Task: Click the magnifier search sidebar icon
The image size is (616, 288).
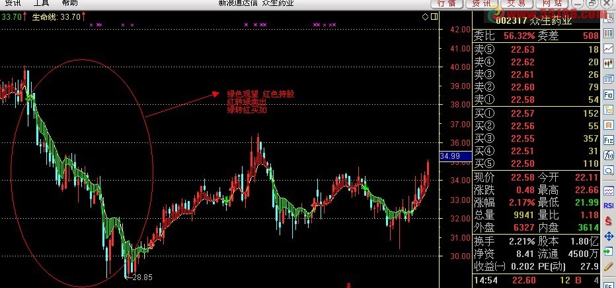Action: [x=609, y=171]
